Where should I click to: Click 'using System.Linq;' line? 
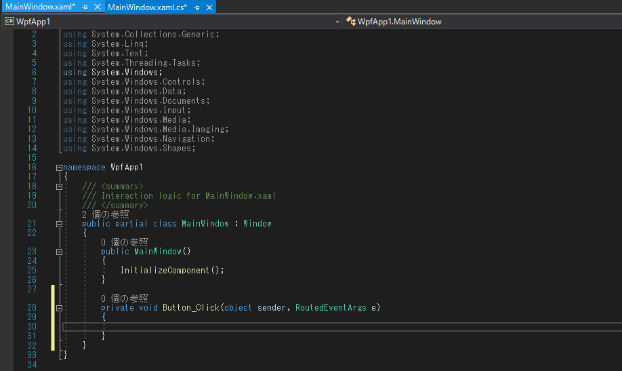[x=106, y=43]
